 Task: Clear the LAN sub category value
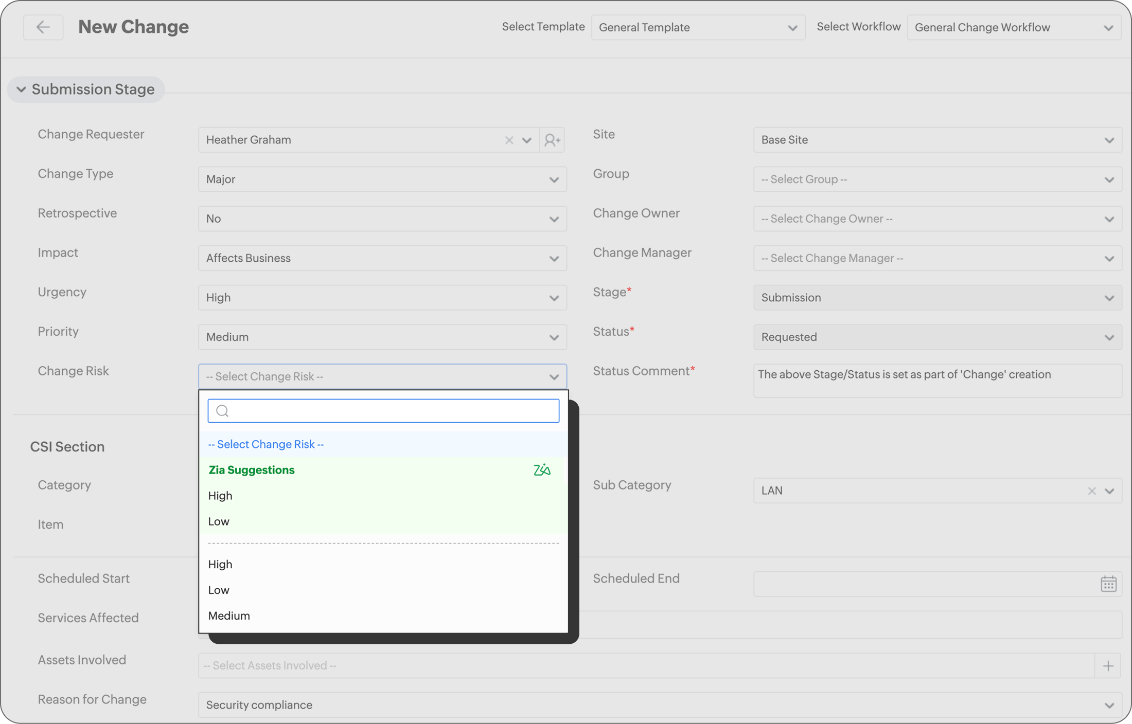(x=1091, y=491)
